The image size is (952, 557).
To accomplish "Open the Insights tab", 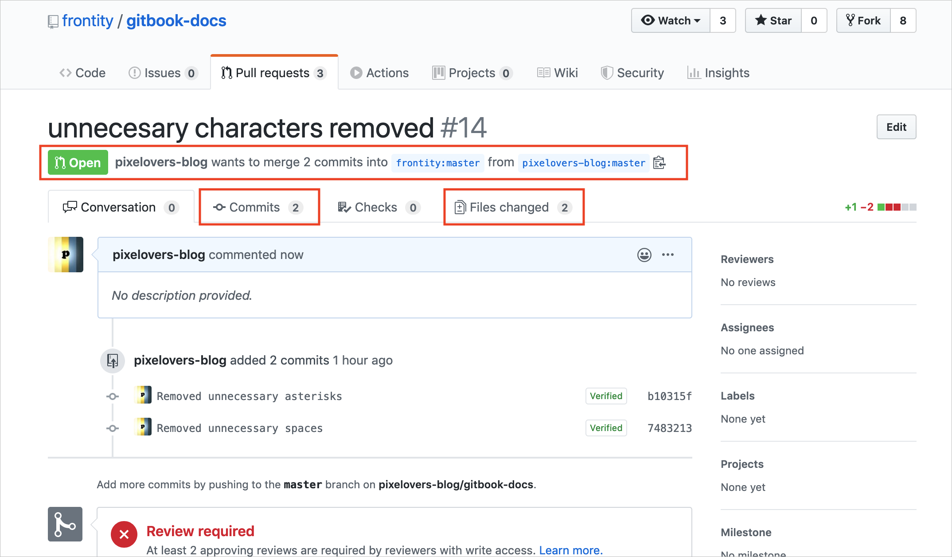I will pyautogui.click(x=718, y=73).
